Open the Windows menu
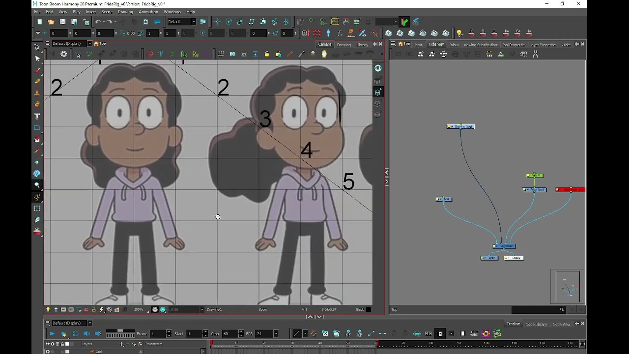The image size is (629, 354). [172, 12]
